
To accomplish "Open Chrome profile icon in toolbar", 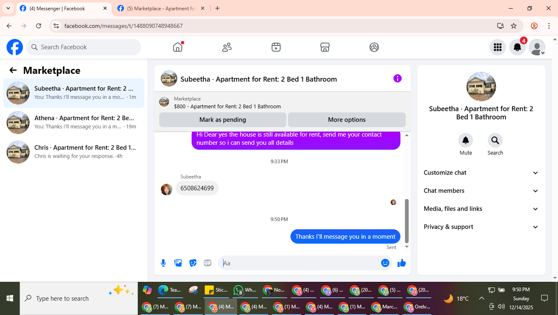I will click(534, 26).
